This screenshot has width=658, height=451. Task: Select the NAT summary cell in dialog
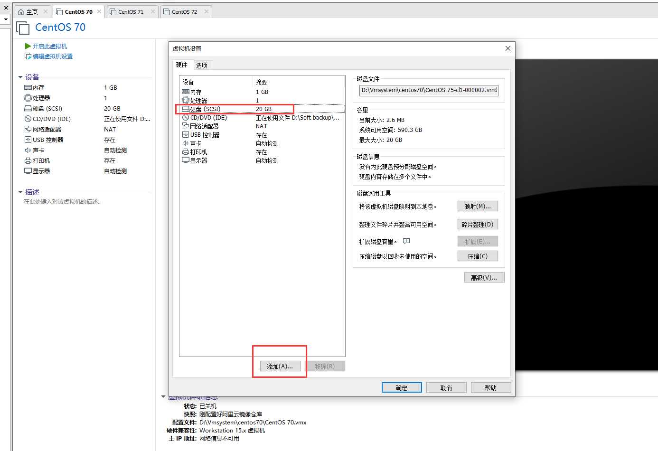click(x=262, y=126)
